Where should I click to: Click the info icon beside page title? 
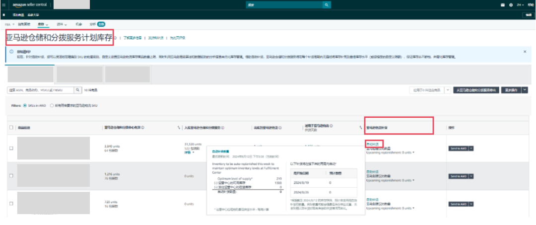(116, 38)
